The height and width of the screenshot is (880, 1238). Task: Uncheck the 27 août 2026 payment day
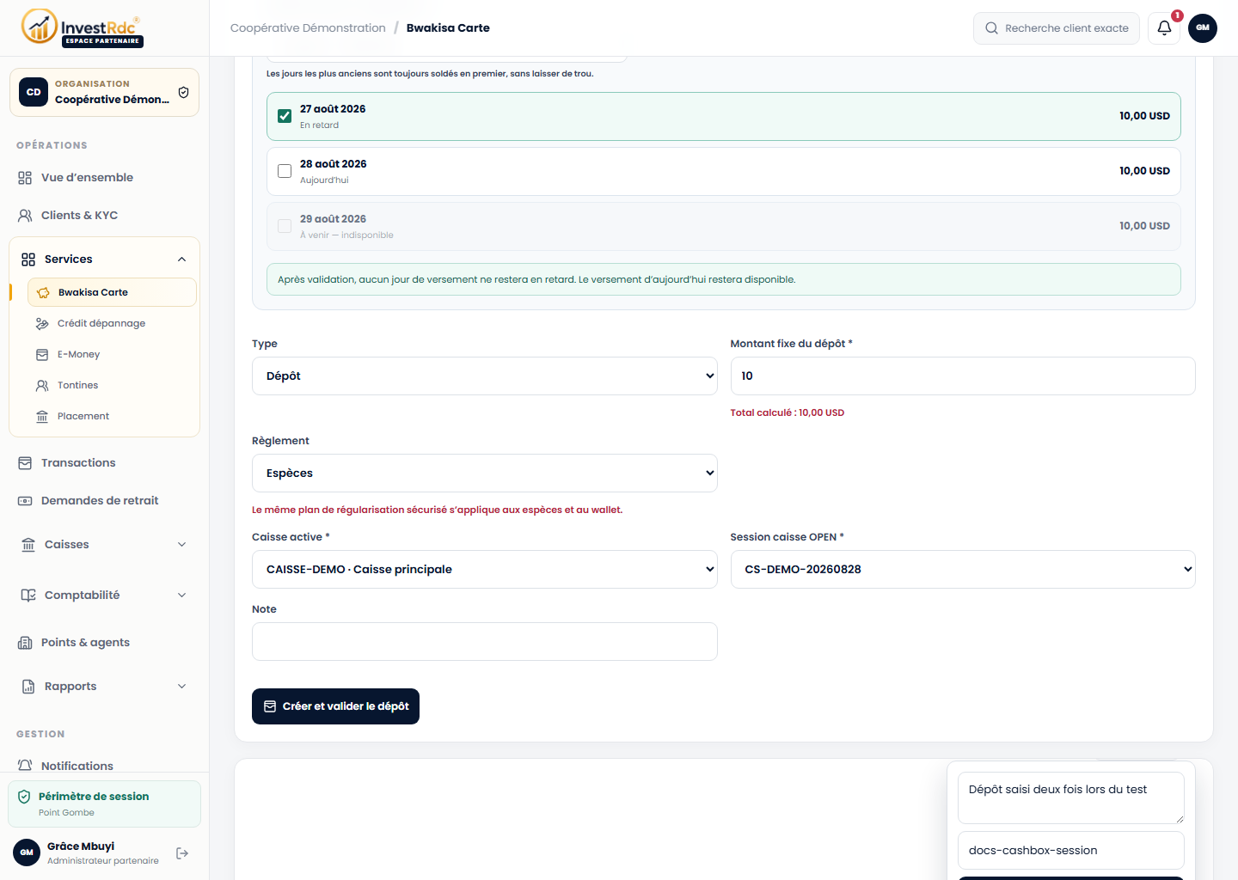click(x=285, y=116)
